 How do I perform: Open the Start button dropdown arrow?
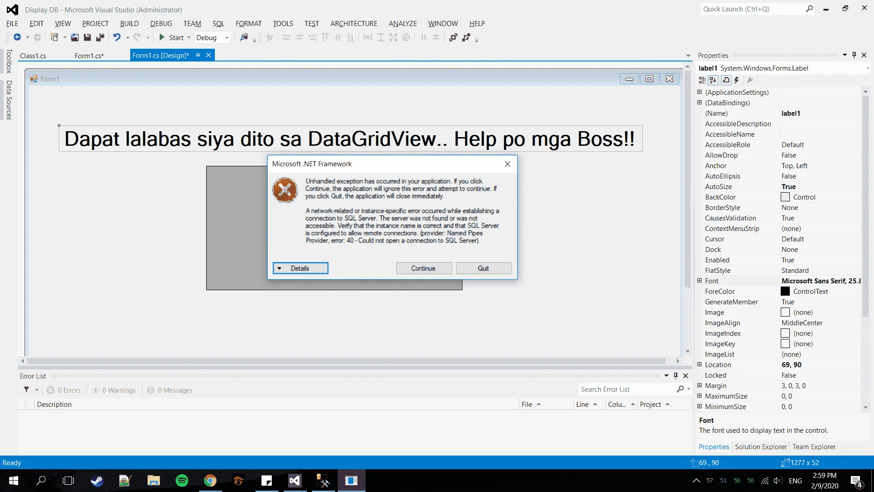point(189,37)
